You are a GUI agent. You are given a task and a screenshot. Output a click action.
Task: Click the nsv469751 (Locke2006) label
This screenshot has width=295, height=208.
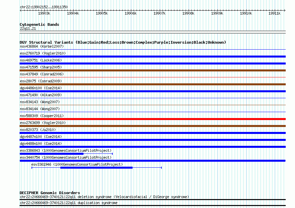pos(41,60)
